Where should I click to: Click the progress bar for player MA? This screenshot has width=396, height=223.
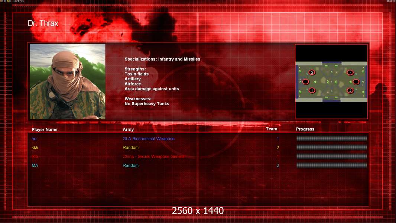[x=331, y=165]
